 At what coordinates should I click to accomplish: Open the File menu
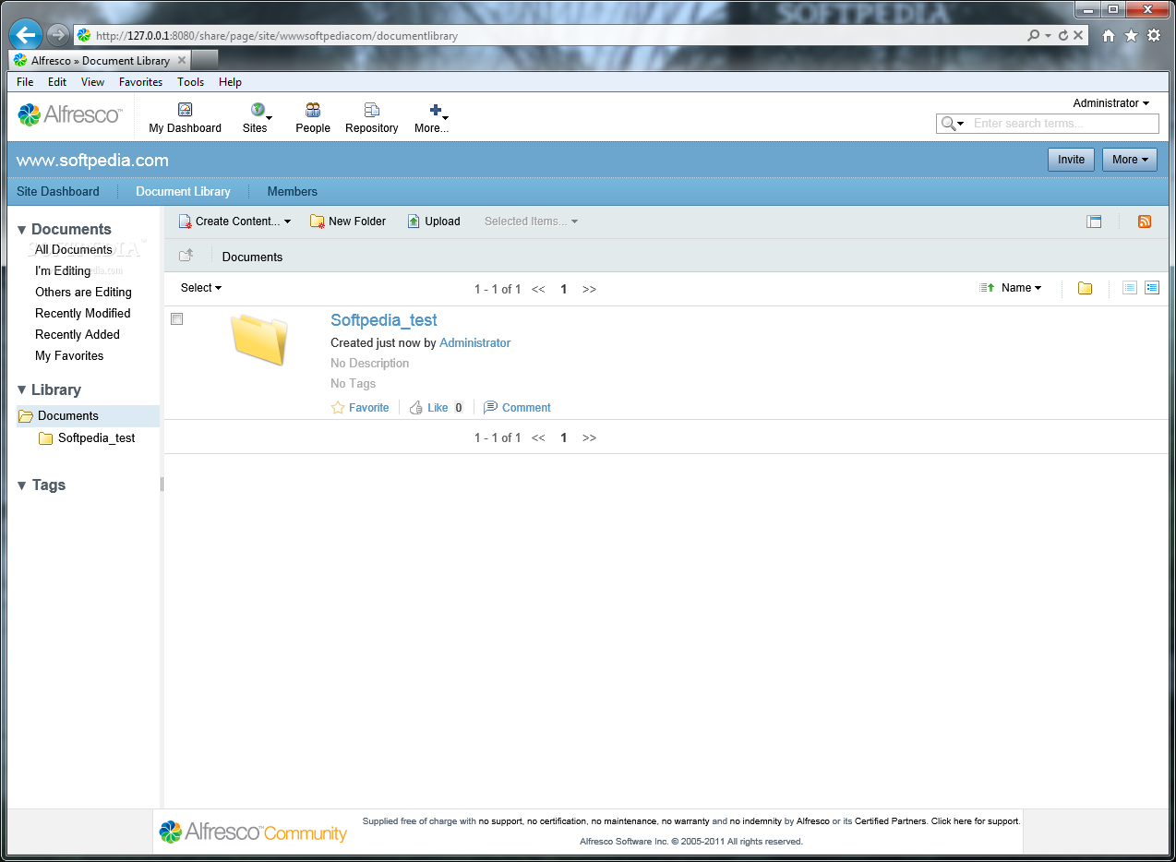click(25, 82)
